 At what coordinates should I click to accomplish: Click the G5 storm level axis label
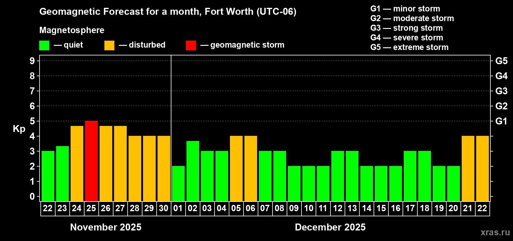[x=501, y=61]
